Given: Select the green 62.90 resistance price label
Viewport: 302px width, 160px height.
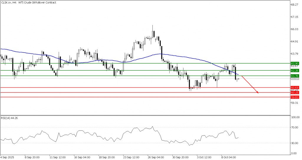Looking at the screenshot, I should coord(295,63).
